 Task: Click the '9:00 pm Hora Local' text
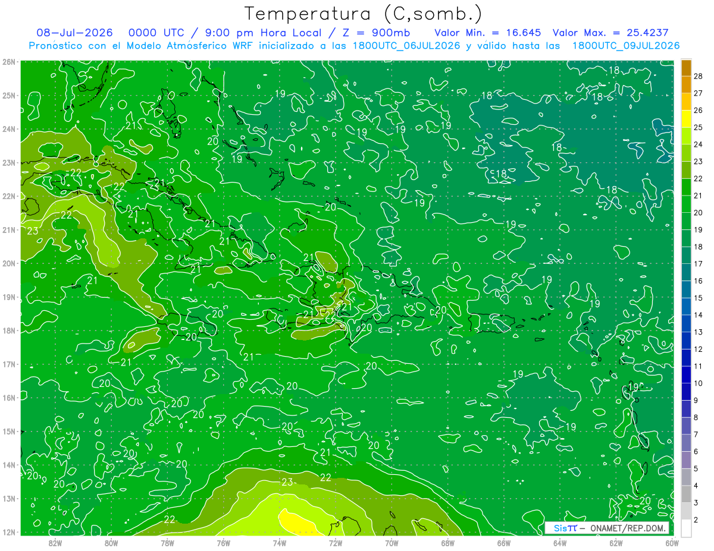[x=264, y=33]
